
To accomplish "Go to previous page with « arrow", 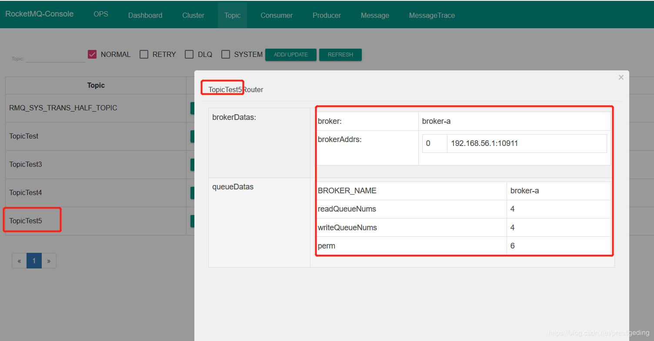I will [x=19, y=261].
